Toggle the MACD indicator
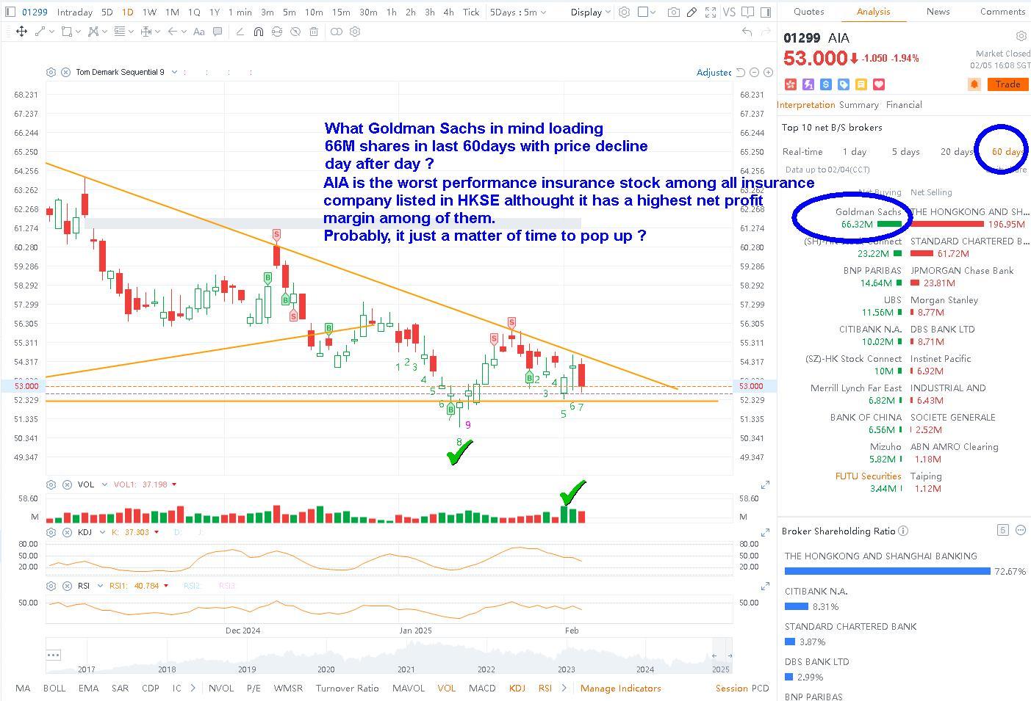The width and height of the screenshot is (1031, 701). [x=482, y=688]
